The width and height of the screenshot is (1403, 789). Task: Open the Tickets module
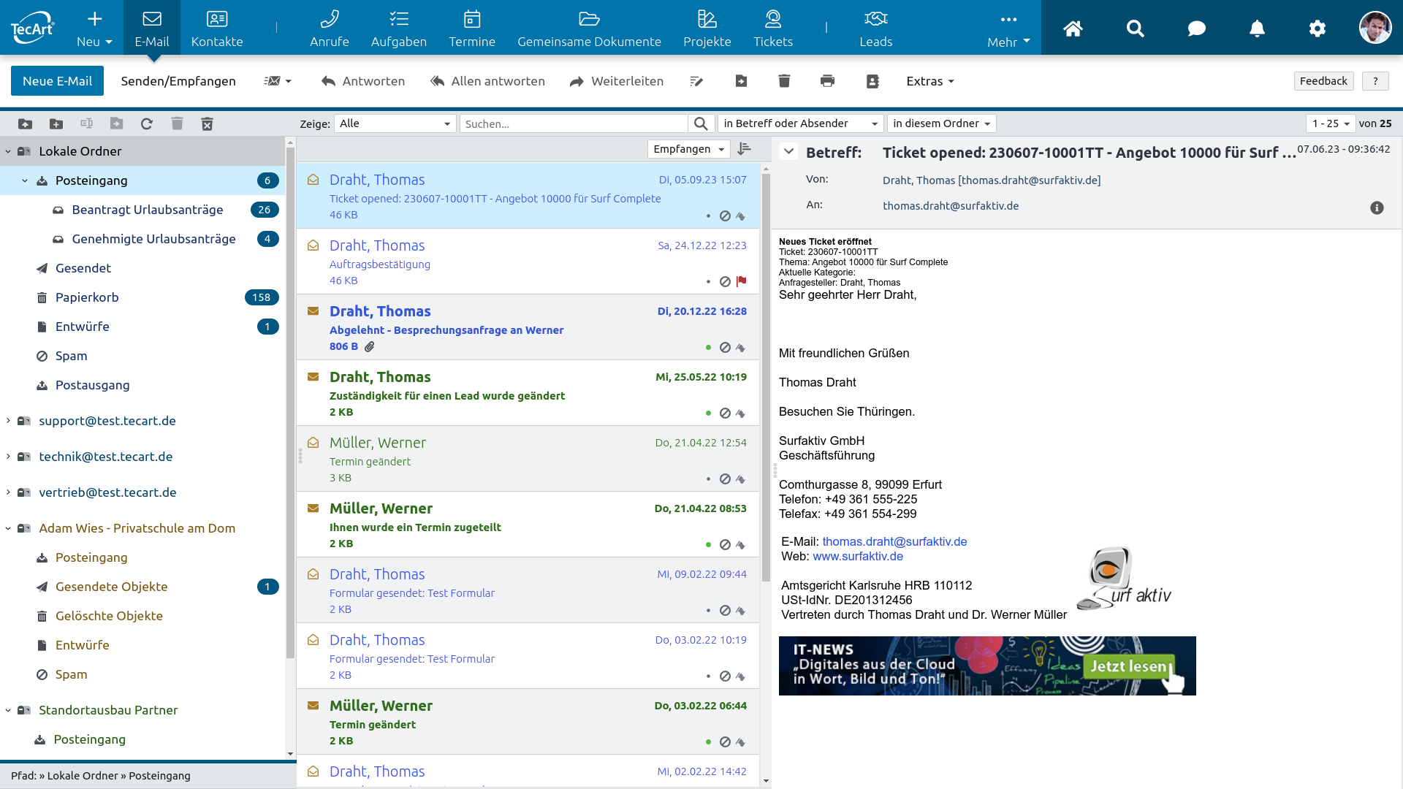pos(772,28)
